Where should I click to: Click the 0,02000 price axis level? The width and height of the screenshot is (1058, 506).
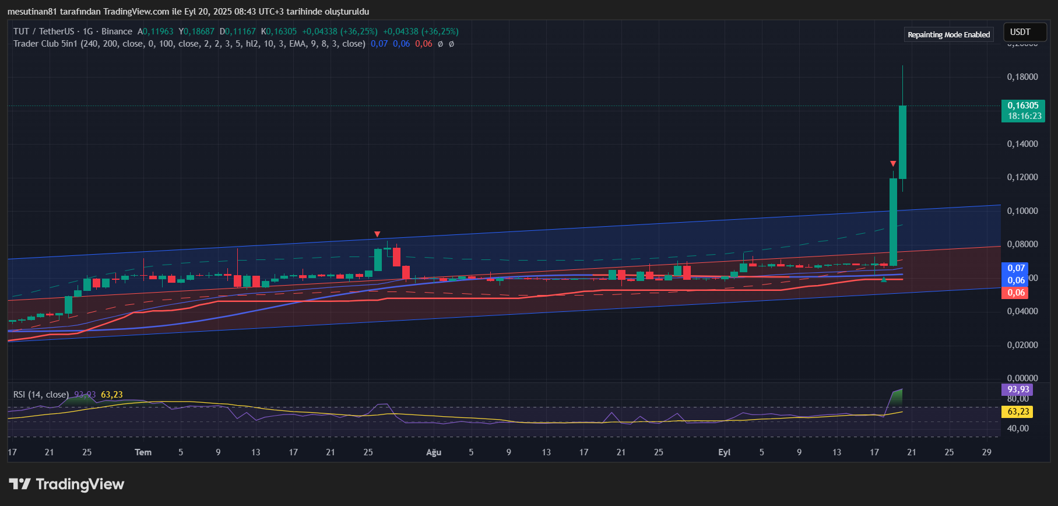click(x=1022, y=345)
